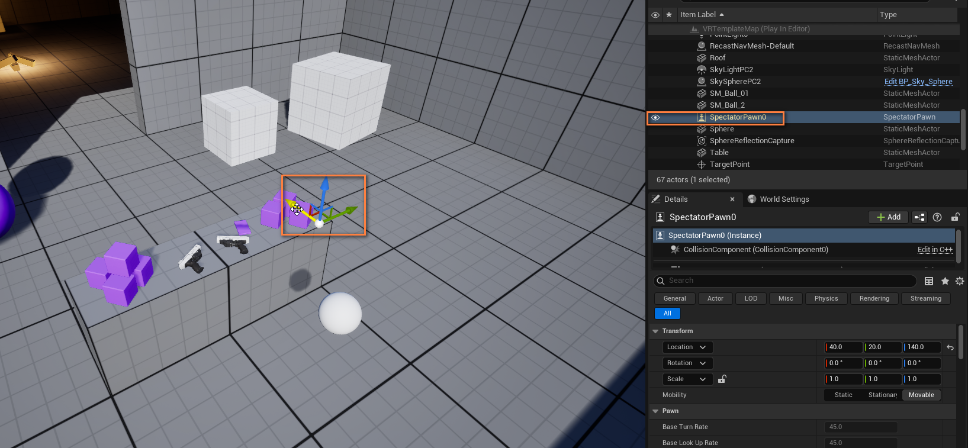Click the SkySpherePC2 actor icon
This screenshot has width=968, height=448.
pyautogui.click(x=702, y=81)
